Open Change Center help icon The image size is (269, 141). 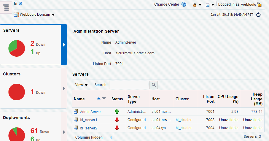click(x=184, y=4)
